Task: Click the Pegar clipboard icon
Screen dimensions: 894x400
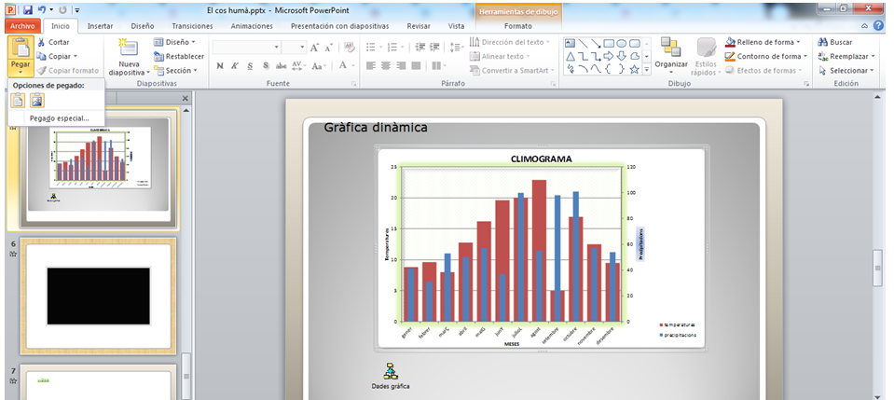Action: (x=21, y=48)
